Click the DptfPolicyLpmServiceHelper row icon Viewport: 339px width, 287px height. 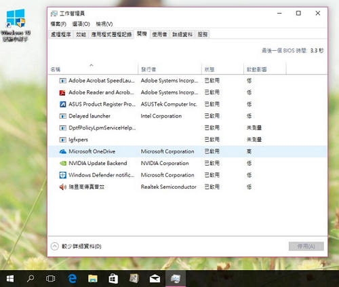(62, 128)
